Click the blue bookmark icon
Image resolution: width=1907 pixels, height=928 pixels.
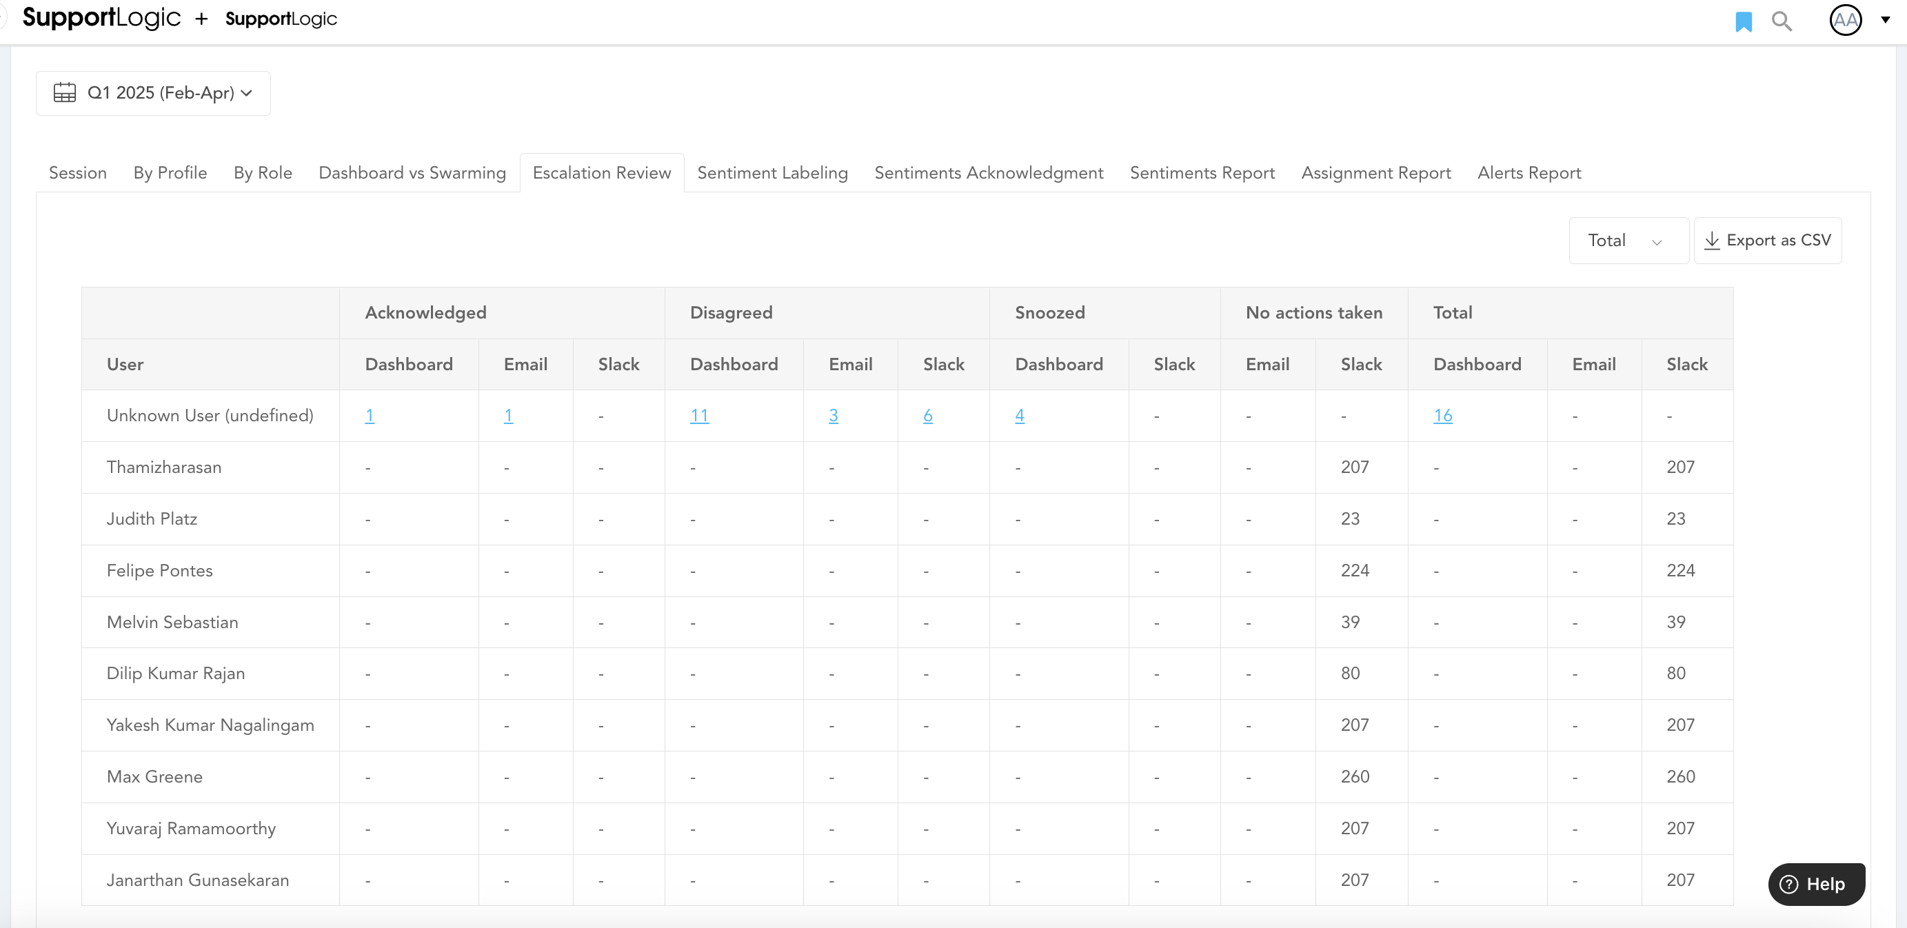click(x=1743, y=21)
